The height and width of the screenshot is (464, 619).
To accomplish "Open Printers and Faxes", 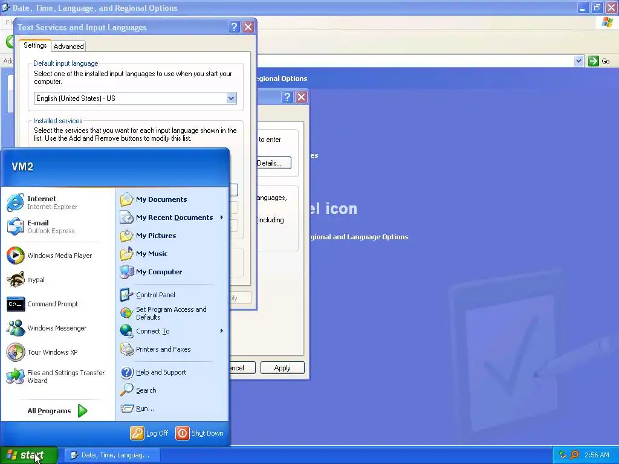I will 172,349.
